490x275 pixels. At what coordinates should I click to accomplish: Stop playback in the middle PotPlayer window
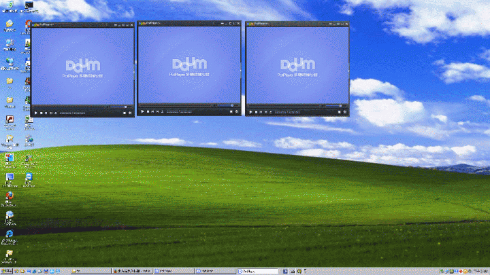pyautogui.click(x=148, y=111)
